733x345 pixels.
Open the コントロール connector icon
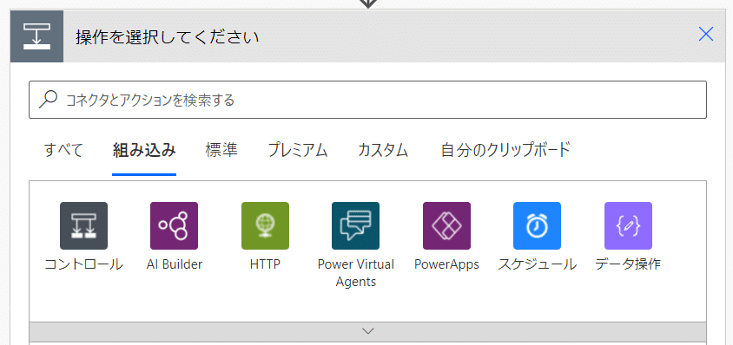click(83, 226)
